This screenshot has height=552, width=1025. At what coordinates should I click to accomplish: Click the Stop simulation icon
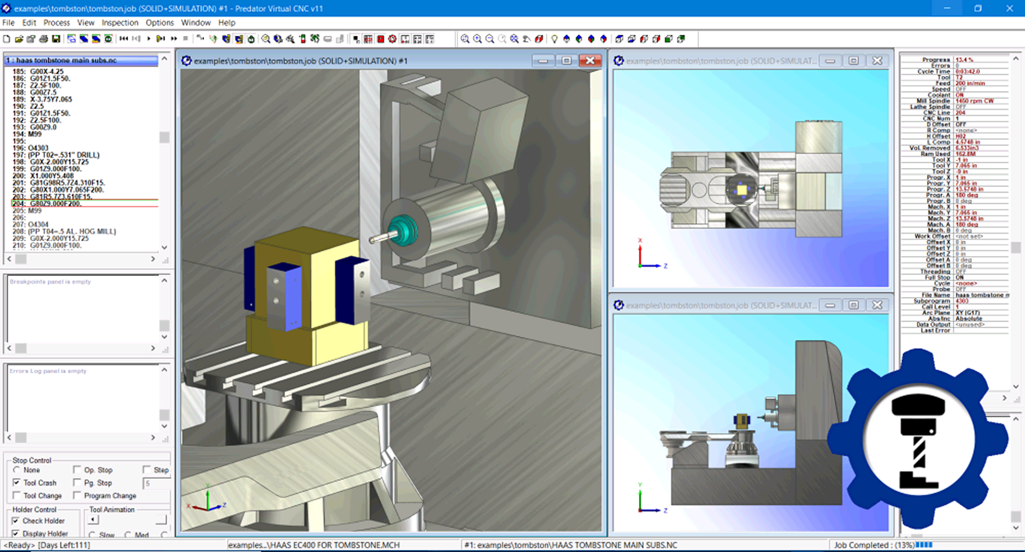pyautogui.click(x=186, y=38)
